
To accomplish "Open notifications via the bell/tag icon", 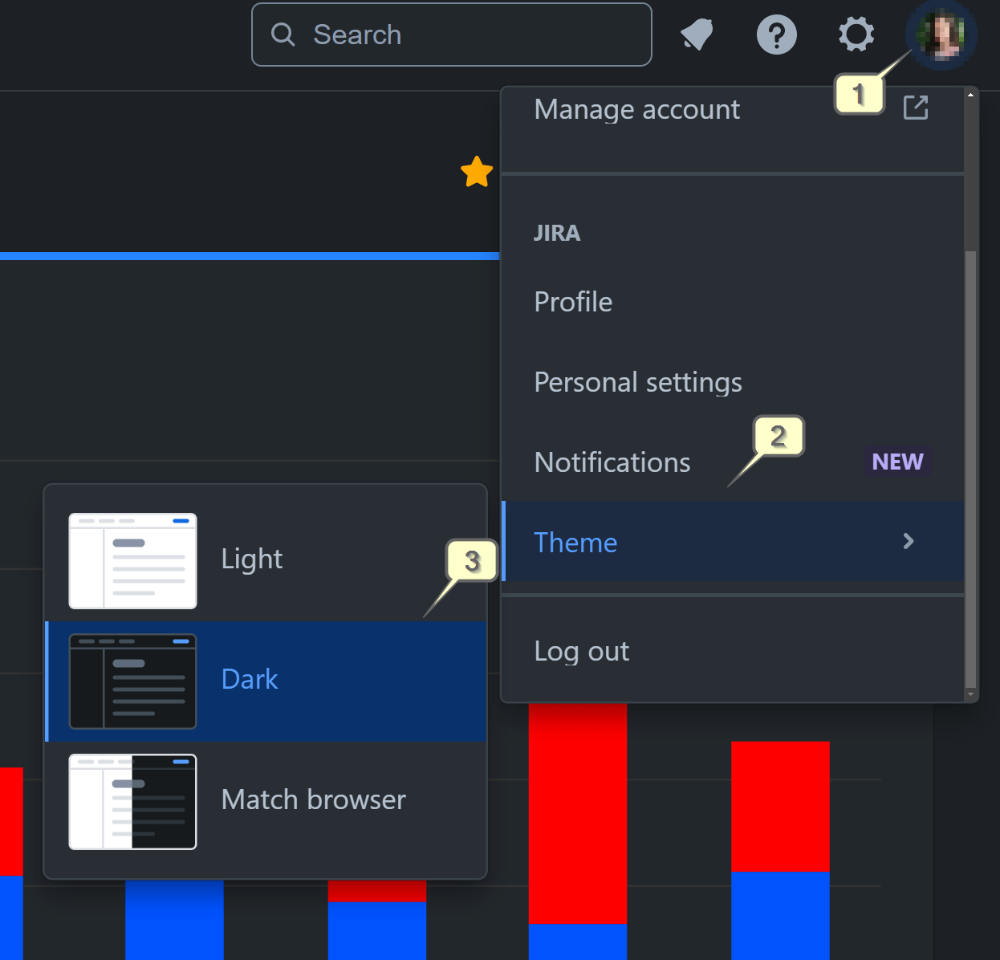I will pyautogui.click(x=697, y=34).
